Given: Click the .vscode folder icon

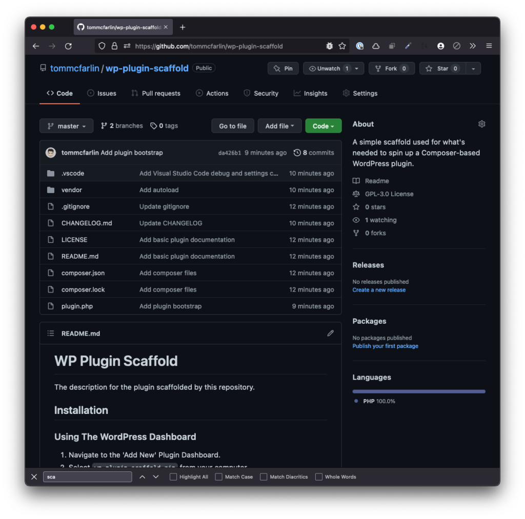Looking at the screenshot, I should (x=51, y=173).
